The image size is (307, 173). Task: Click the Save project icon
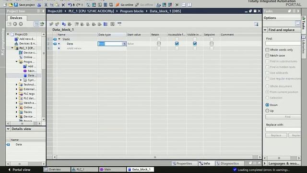16,5
